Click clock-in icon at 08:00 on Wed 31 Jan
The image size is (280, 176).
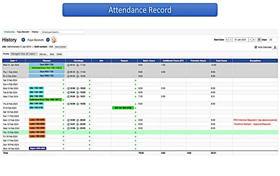click(x=68, y=65)
